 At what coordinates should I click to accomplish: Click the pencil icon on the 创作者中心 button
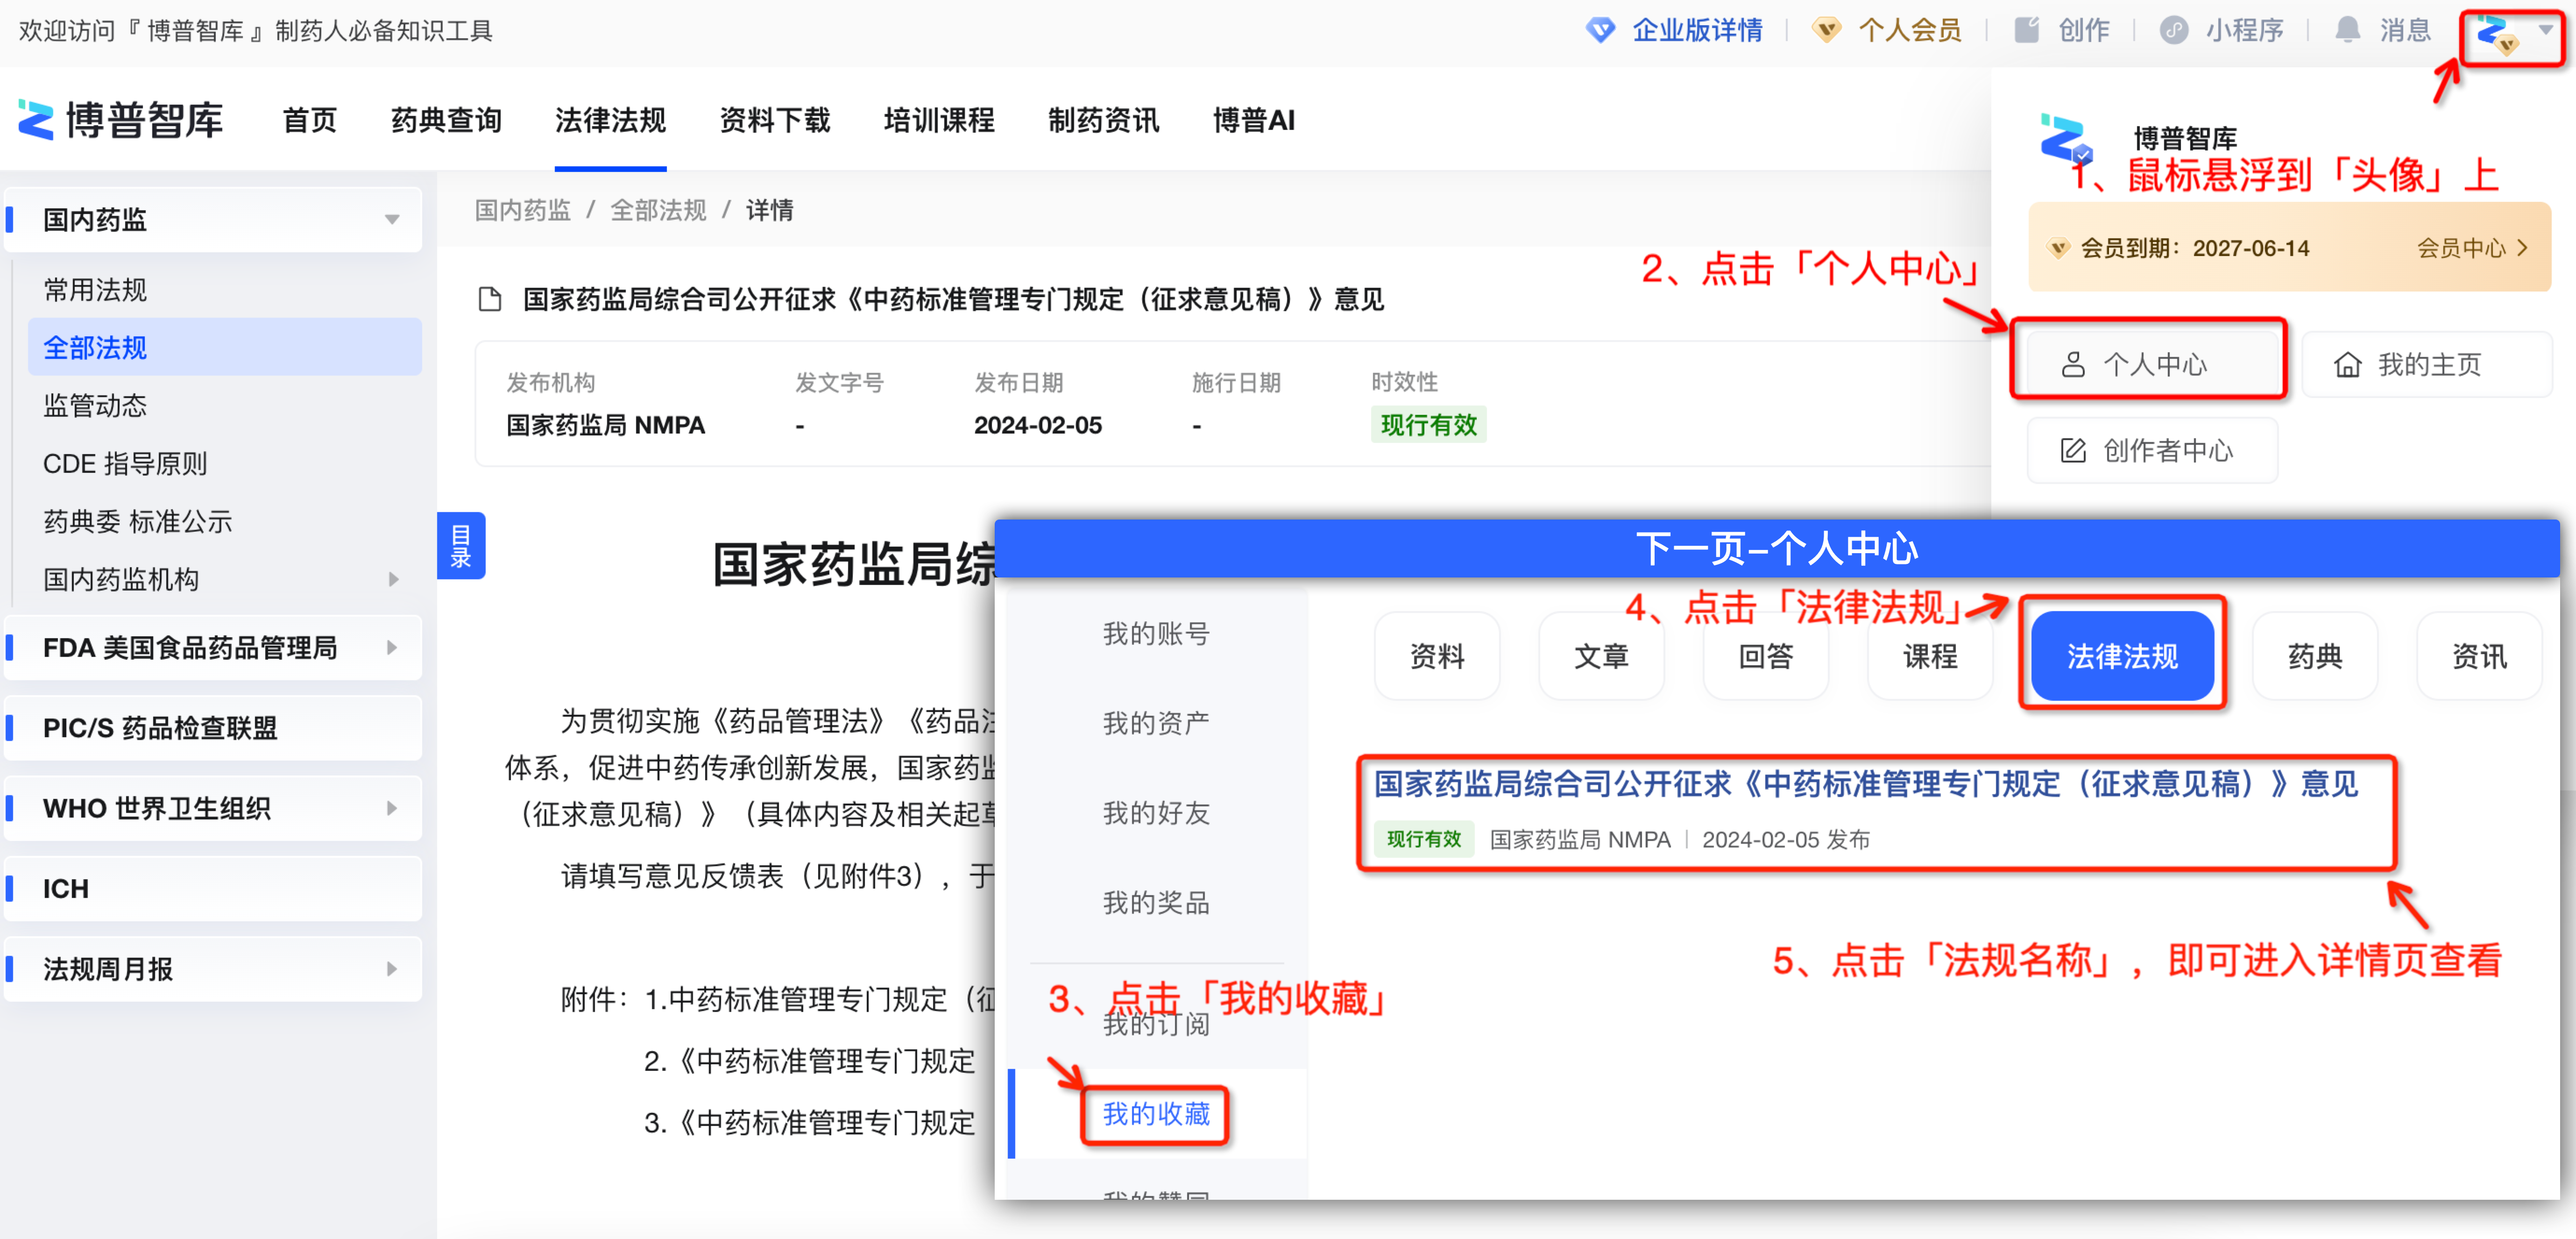(x=2073, y=450)
